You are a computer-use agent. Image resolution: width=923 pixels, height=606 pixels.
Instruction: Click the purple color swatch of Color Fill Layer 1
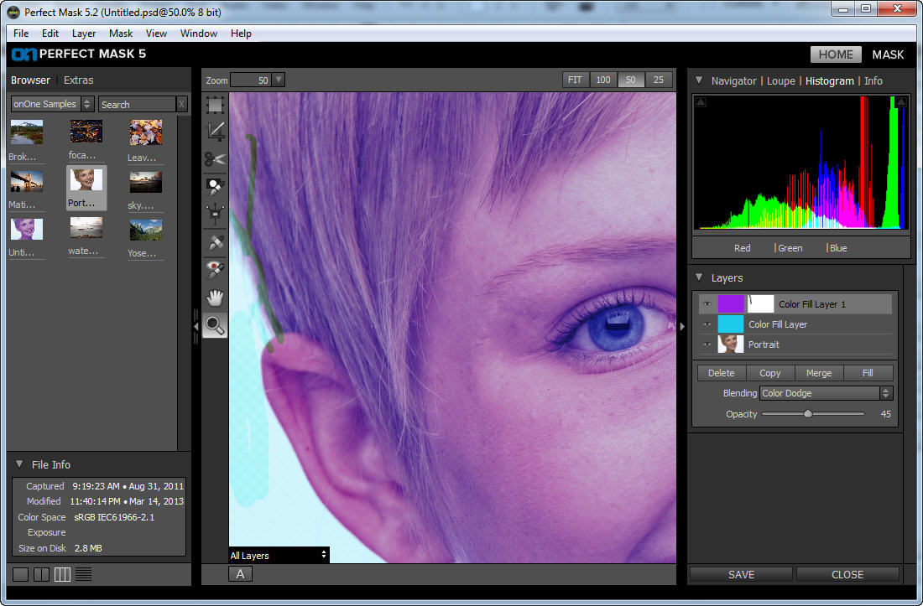(731, 304)
